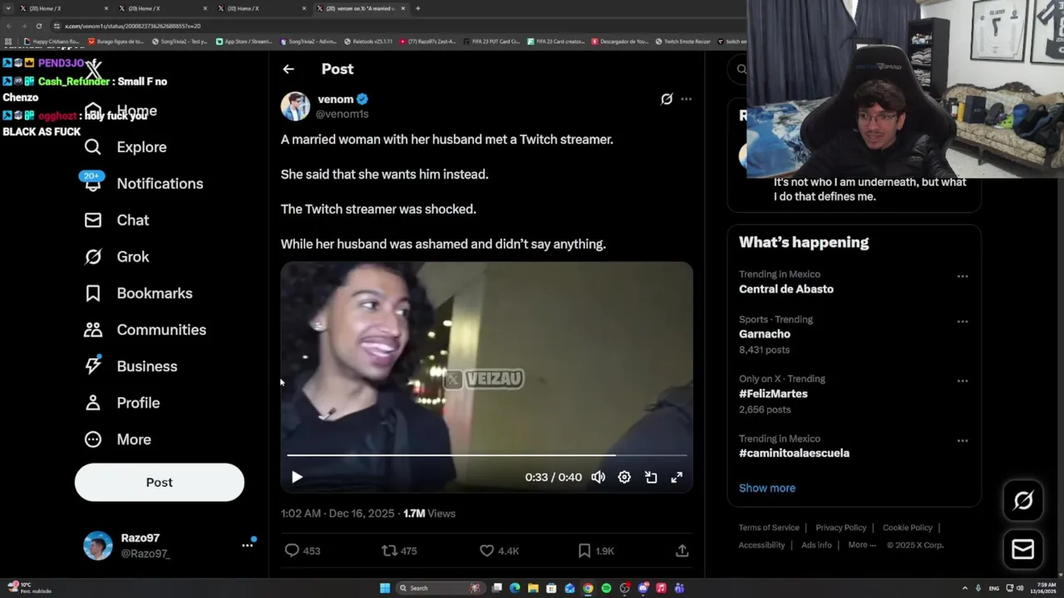Viewport: 1064px width, 598px height.
Task: Click Grok explain icon on the post
Action: coord(667,99)
